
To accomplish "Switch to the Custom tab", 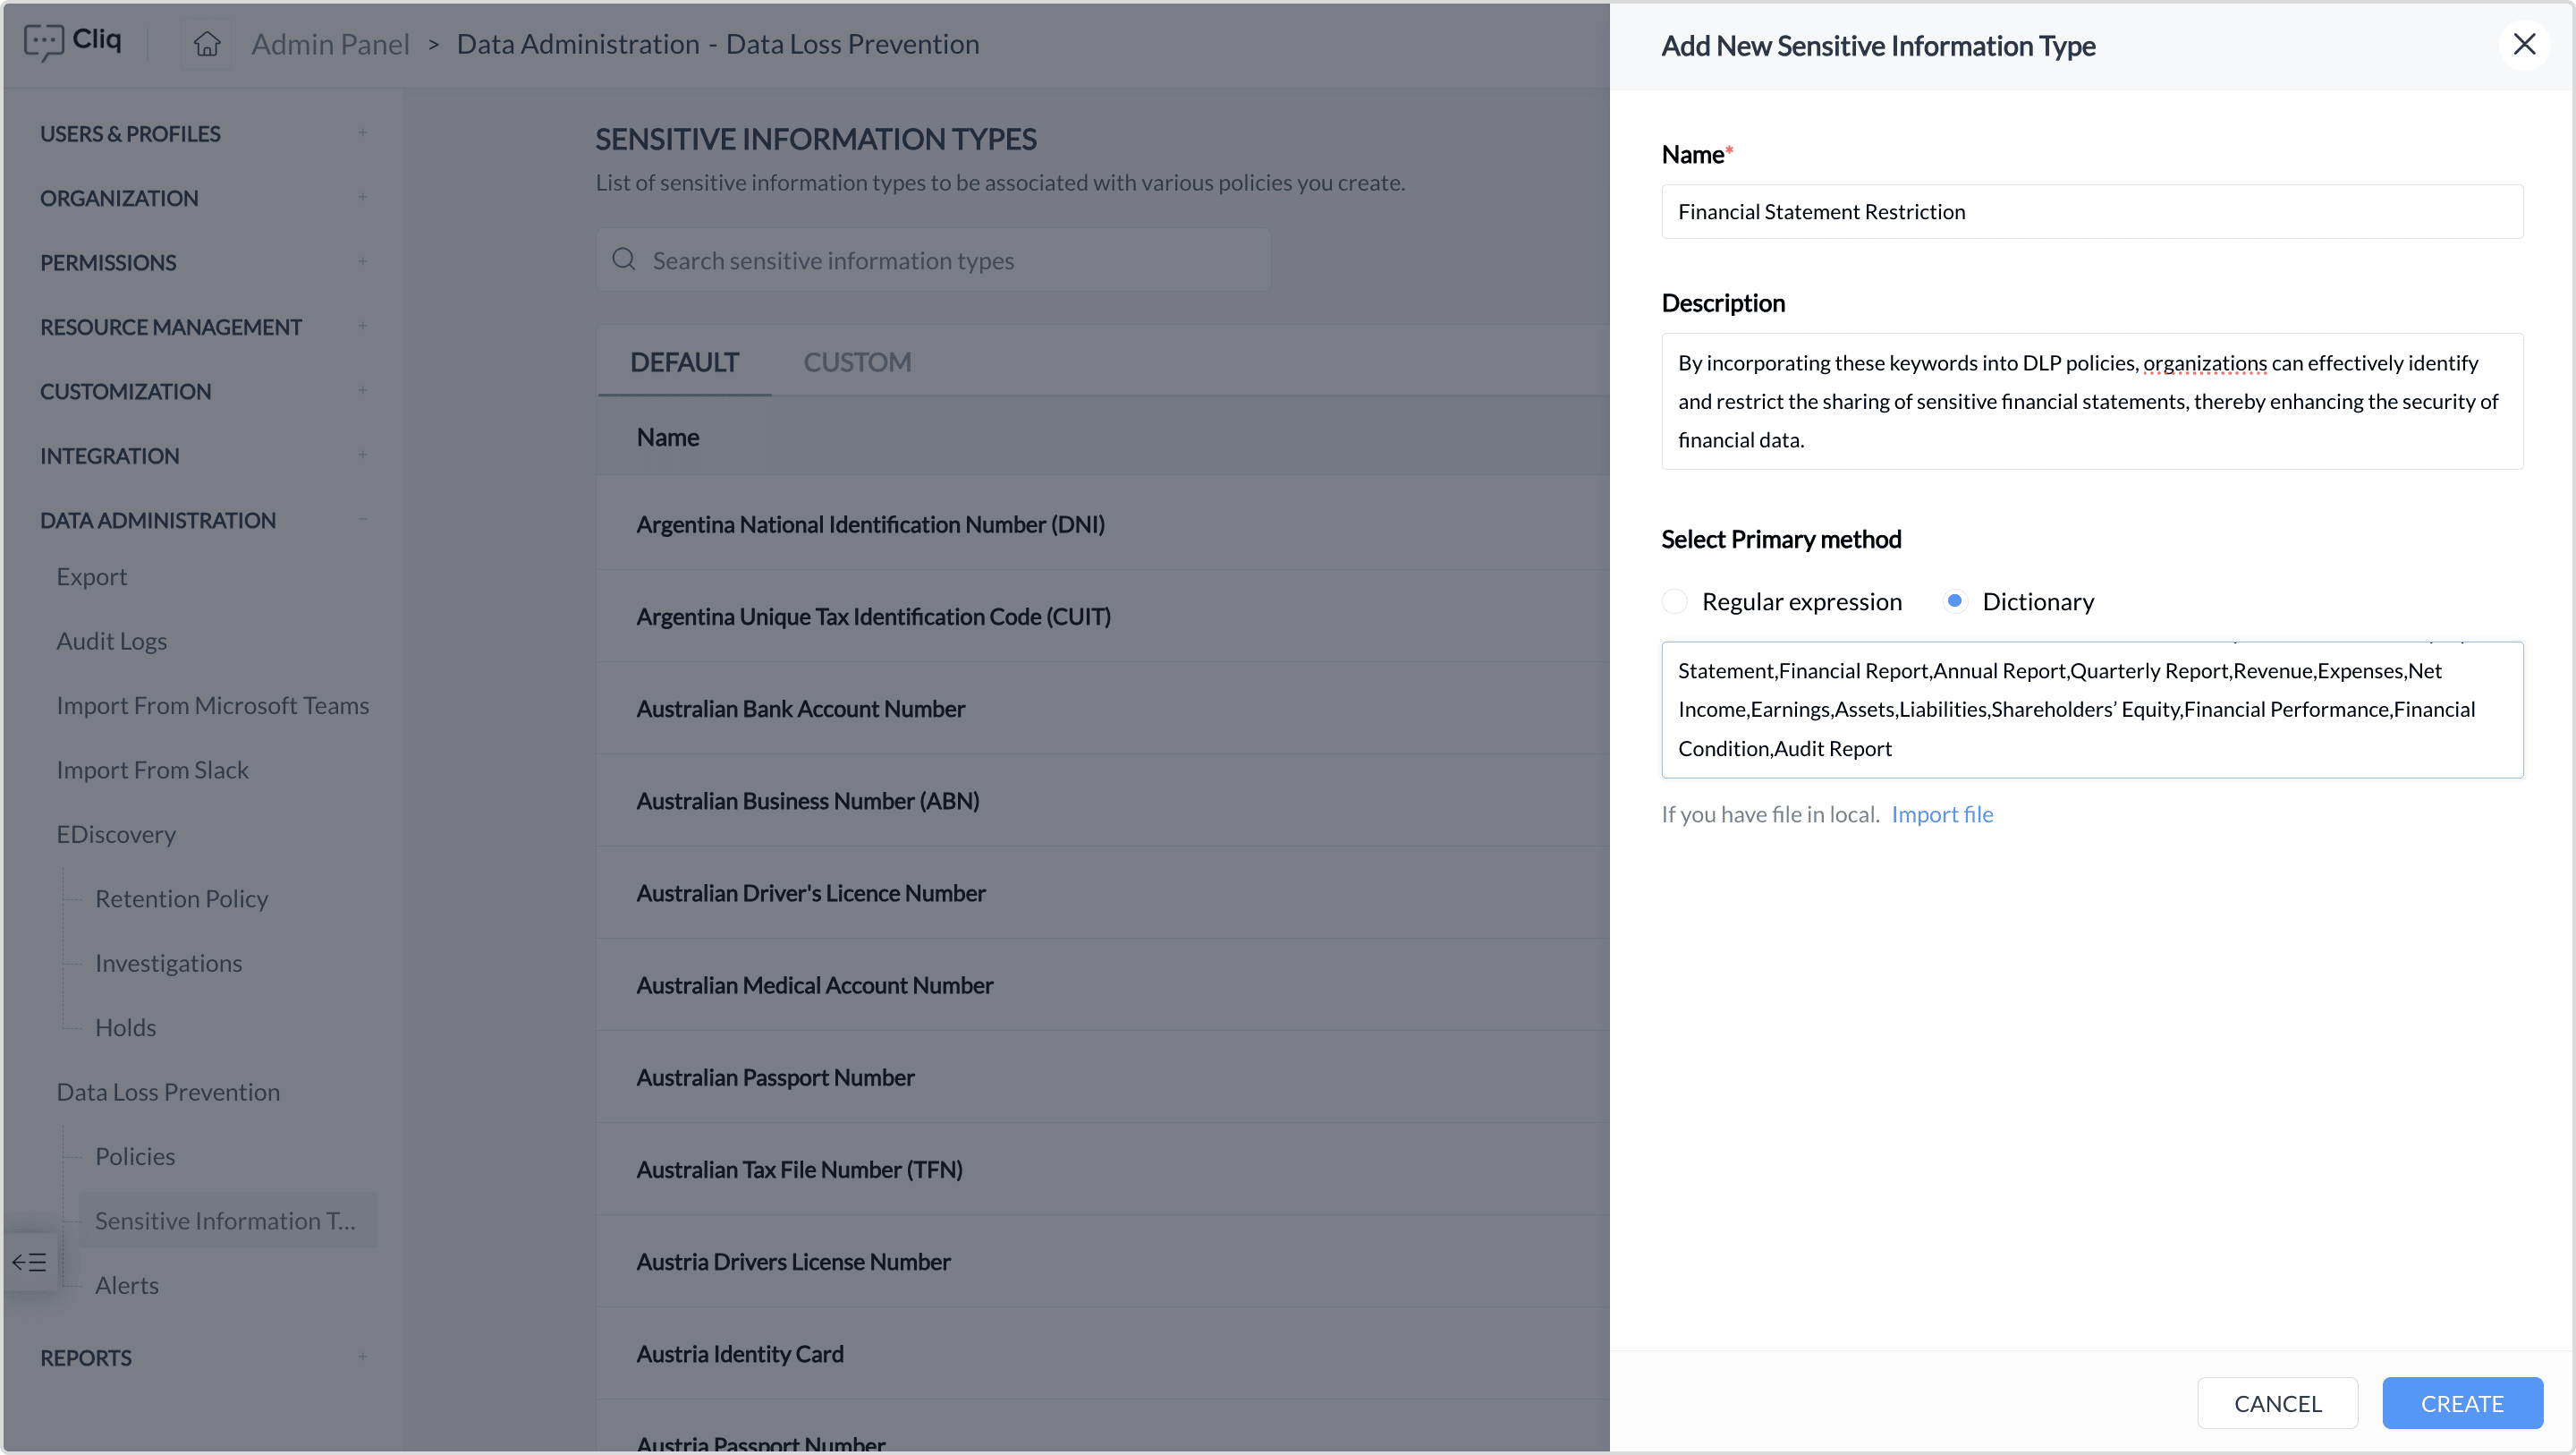I will tap(857, 362).
